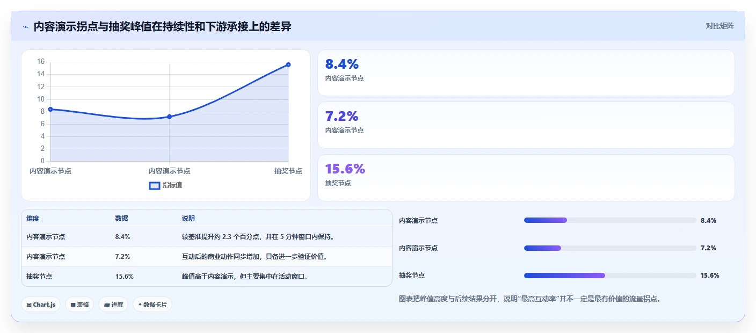Image resolution: width=756 pixels, height=333 pixels.
Task: Click the 15.6% value beside the progress bar
Action: (710, 276)
